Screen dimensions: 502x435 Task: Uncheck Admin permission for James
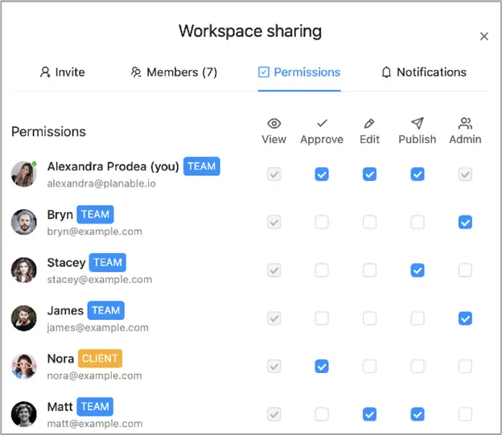coord(465,318)
